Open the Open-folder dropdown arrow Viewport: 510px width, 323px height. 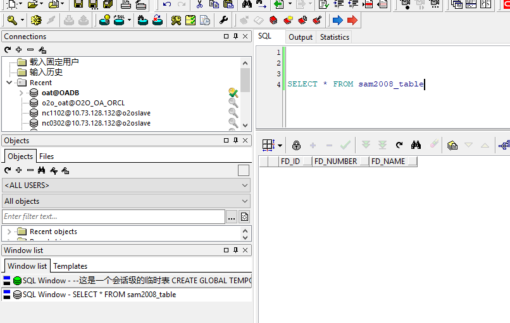41,4
